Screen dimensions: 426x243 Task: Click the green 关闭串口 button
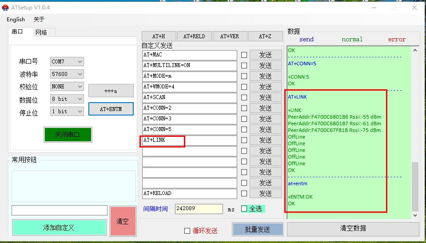[x=68, y=135]
